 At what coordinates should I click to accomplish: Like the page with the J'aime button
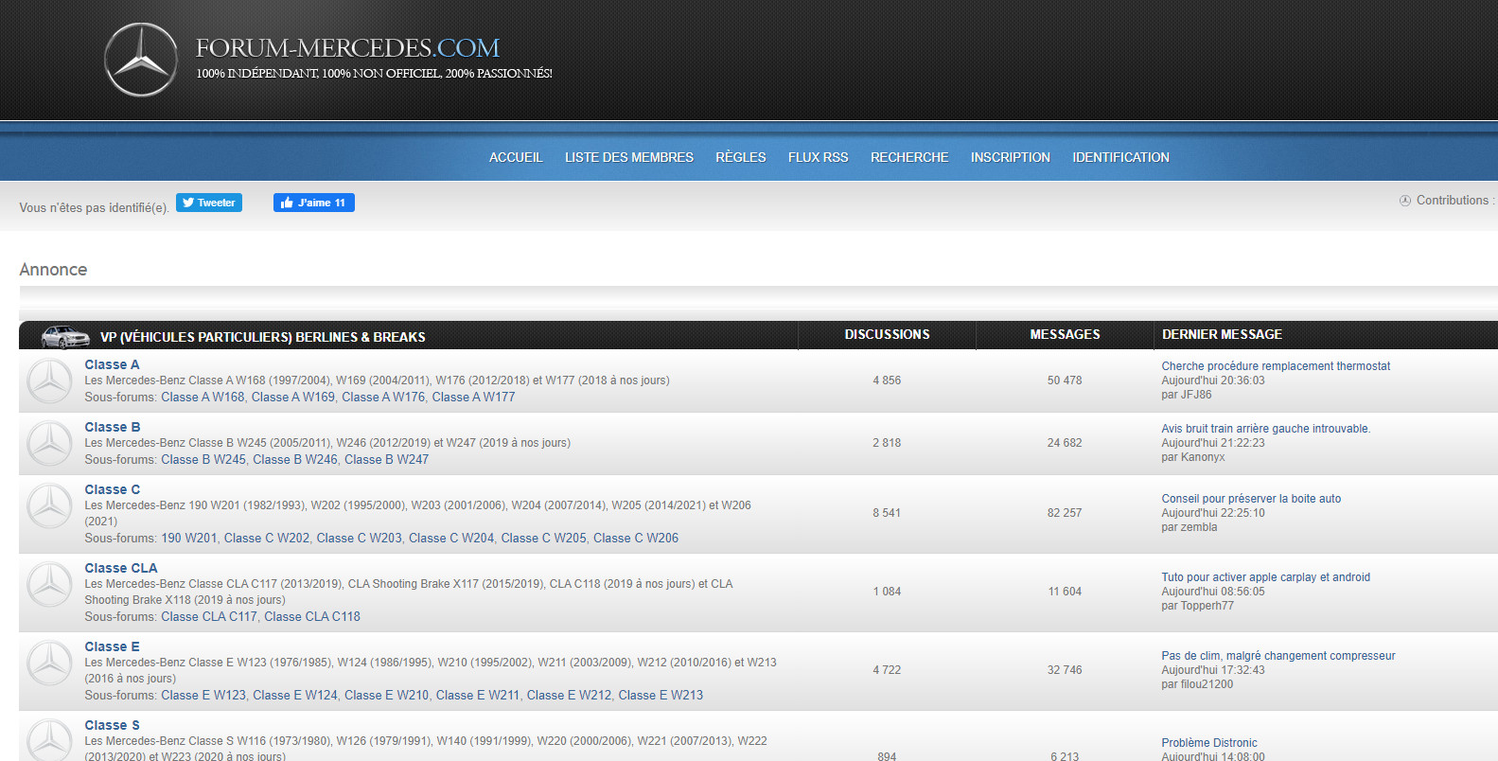(x=314, y=203)
